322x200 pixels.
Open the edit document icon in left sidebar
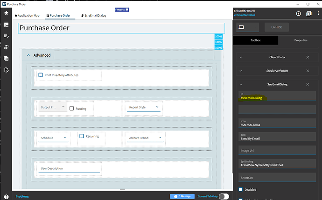pos(7,70)
